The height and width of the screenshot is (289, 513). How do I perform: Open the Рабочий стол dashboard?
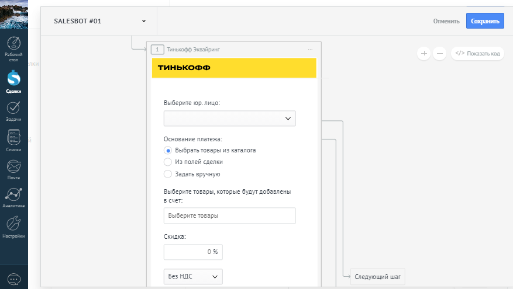[13, 49]
